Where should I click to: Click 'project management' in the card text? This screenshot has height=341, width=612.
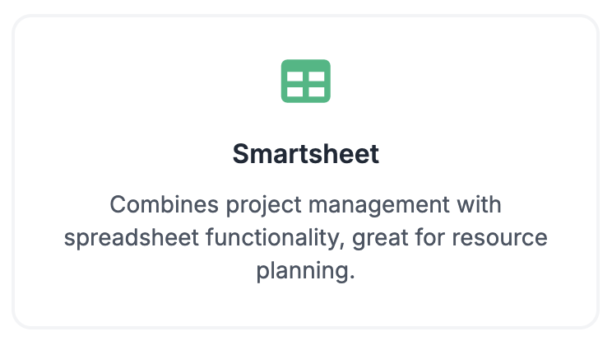click(337, 204)
